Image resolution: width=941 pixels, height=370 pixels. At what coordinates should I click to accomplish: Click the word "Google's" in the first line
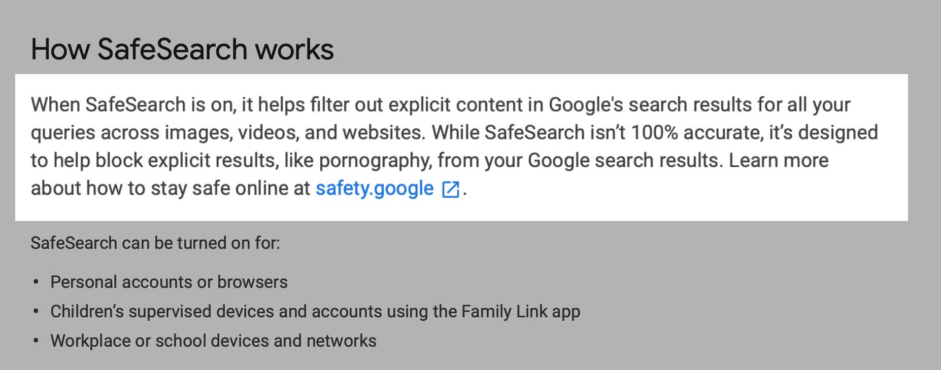point(586,105)
